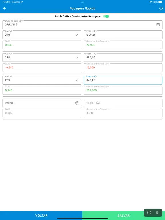Edit Data da pesagem field 27/12/2021
Screen dimensions: 165x220
point(82,25)
